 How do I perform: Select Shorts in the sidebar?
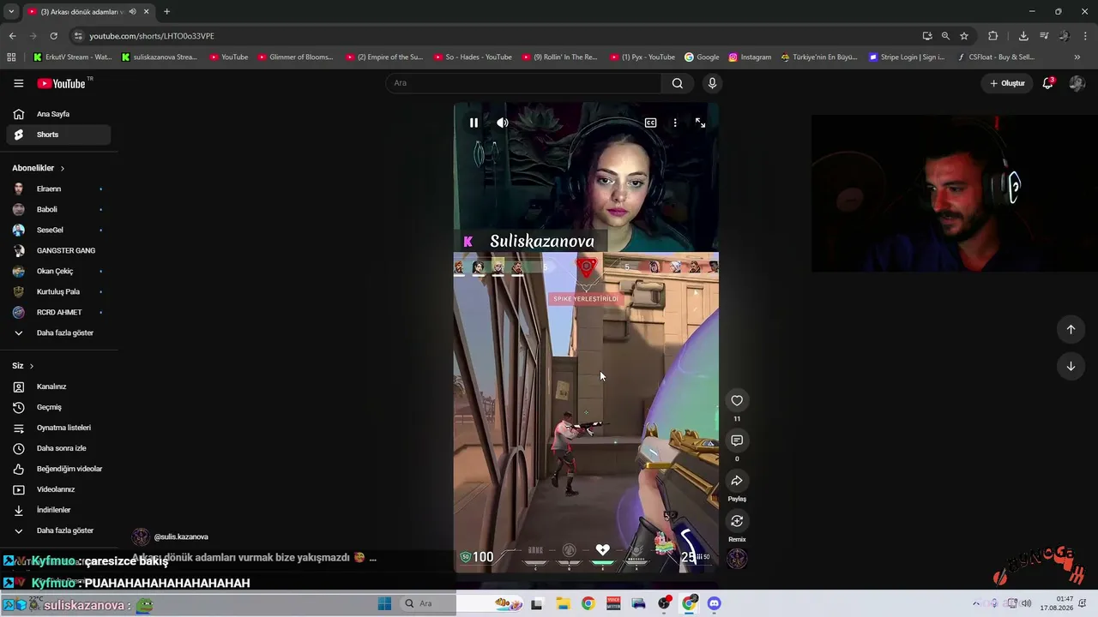[x=58, y=135]
